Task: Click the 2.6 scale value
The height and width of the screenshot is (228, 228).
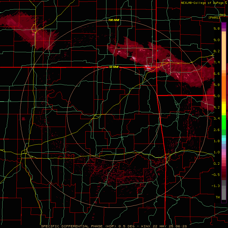Action: 217,130
